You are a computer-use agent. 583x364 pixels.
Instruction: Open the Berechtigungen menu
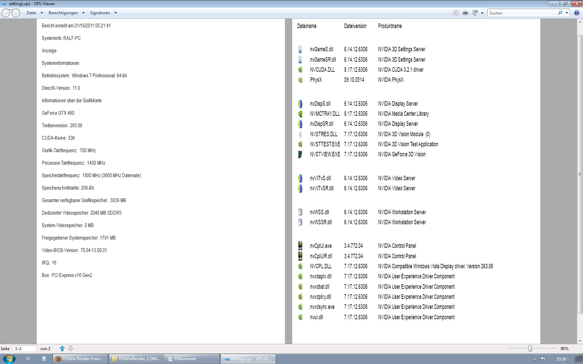[63, 13]
